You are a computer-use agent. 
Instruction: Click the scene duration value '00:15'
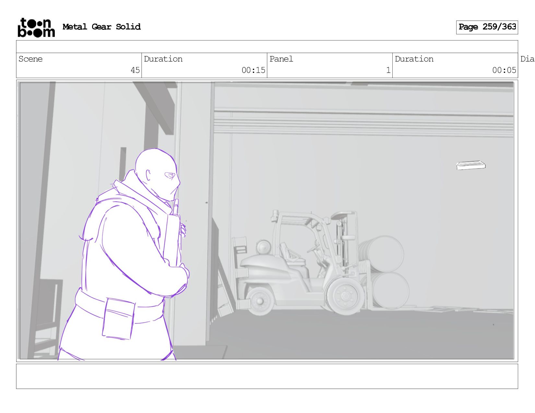pos(253,70)
